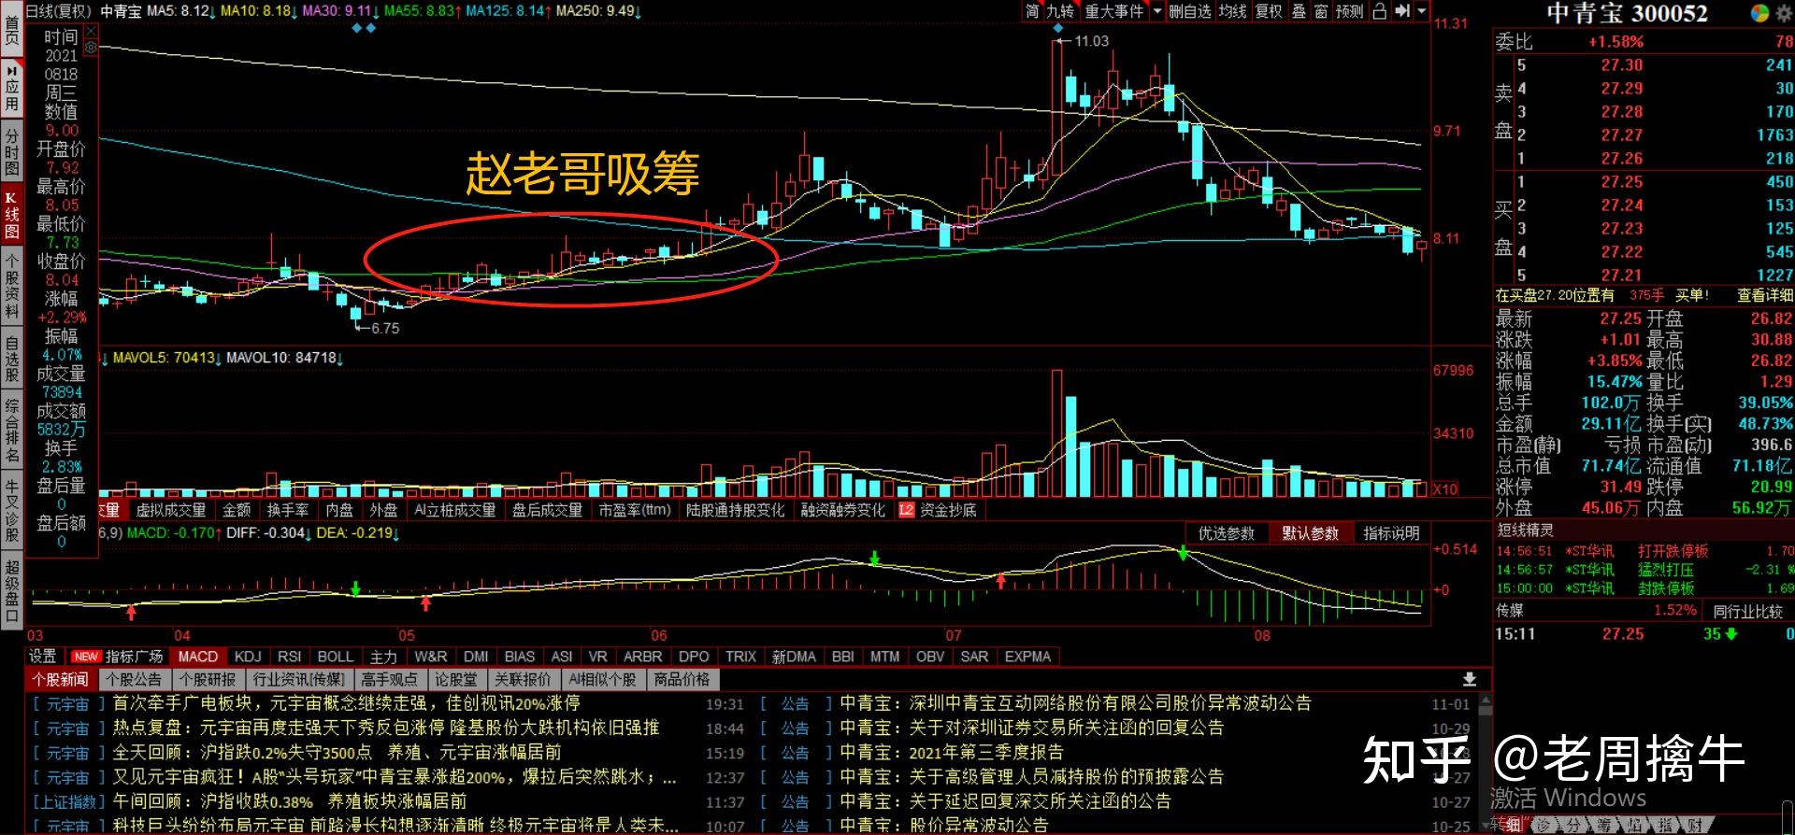
Task: Select the MACD indicator tab
Action: (x=198, y=657)
